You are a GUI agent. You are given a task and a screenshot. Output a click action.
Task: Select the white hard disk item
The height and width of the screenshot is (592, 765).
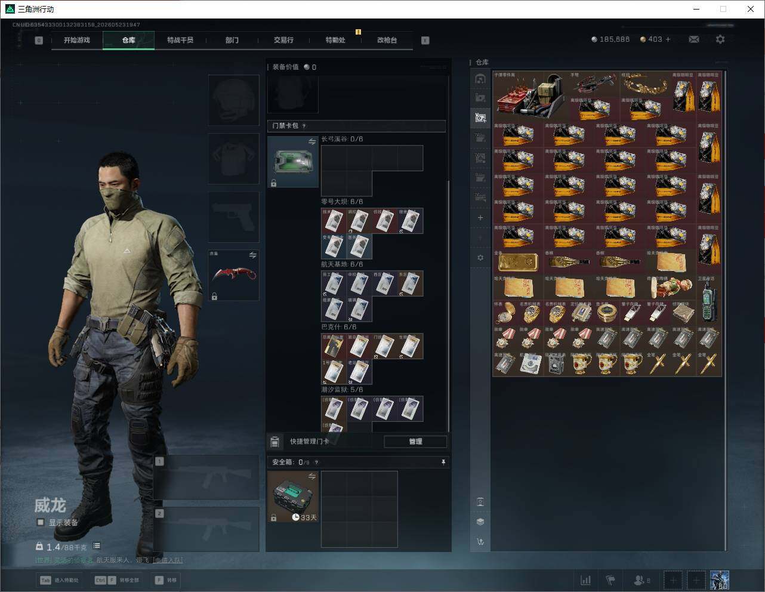(530, 363)
